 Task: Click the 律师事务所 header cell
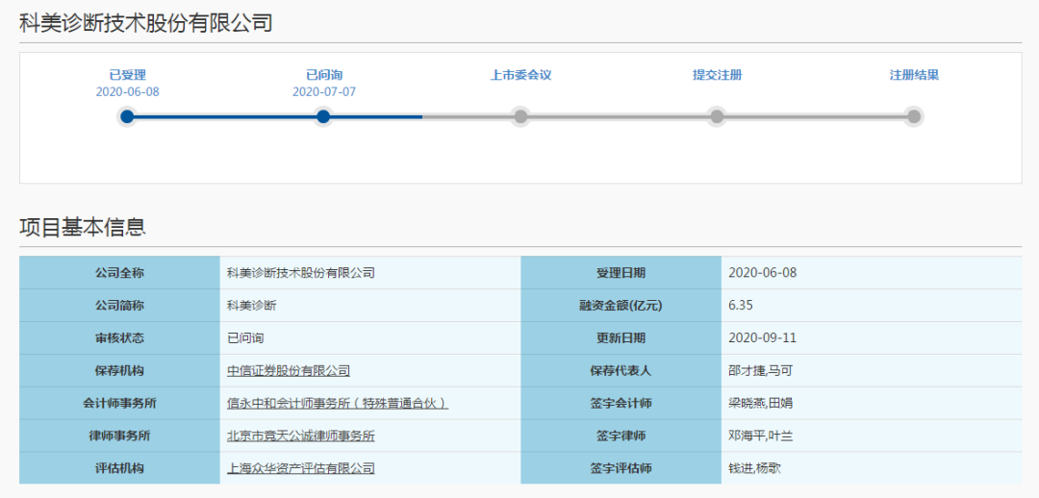click(120, 436)
